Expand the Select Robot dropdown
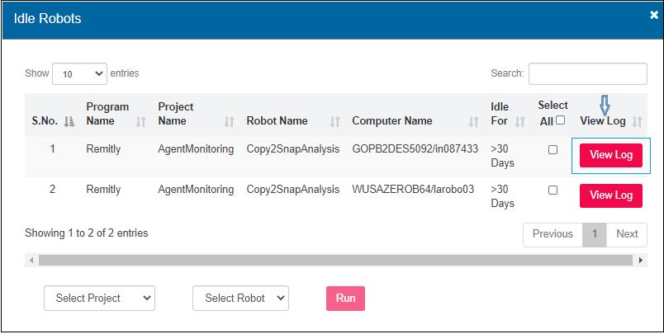This screenshot has height=334, width=664. coord(240,299)
